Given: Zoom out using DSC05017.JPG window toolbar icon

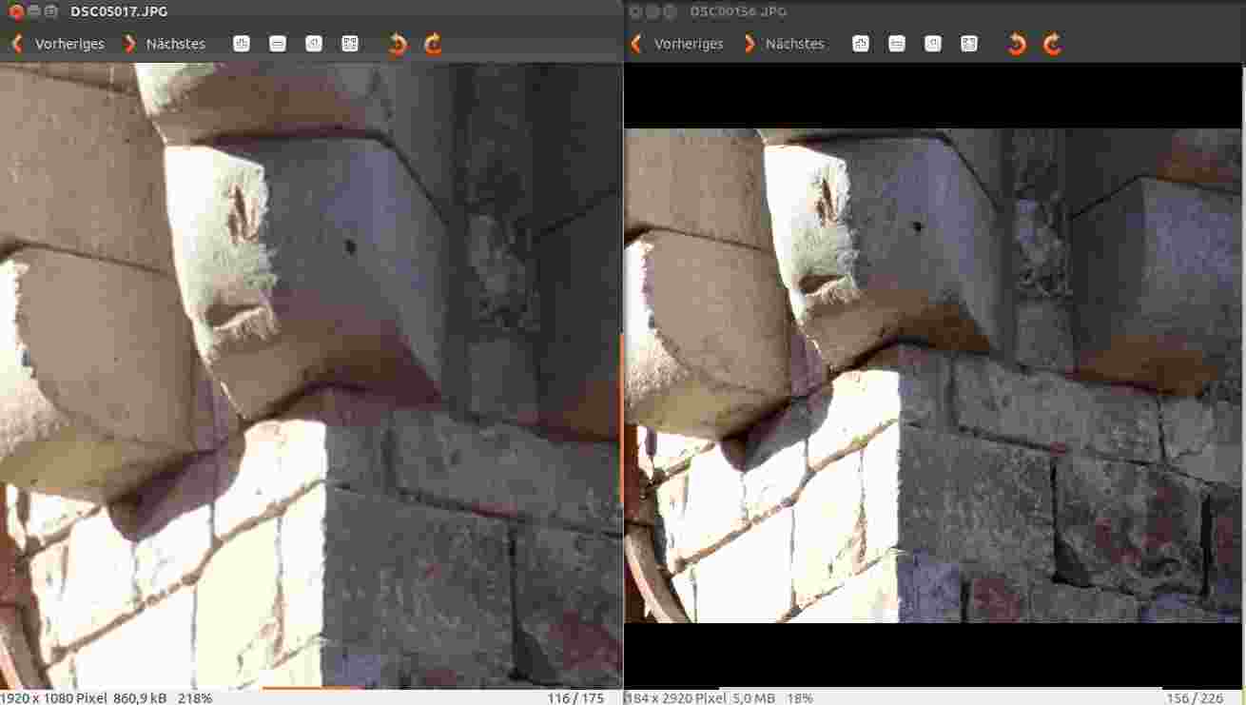Looking at the screenshot, I should pos(278,44).
